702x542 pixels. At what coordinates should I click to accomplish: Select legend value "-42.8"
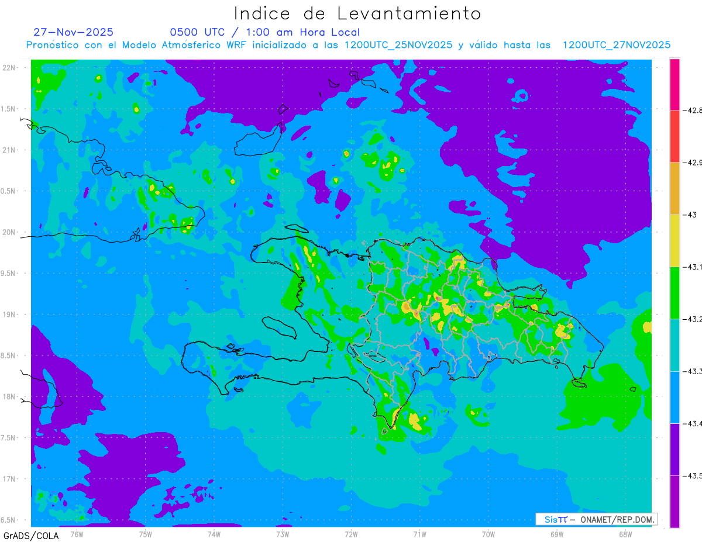[x=692, y=110]
